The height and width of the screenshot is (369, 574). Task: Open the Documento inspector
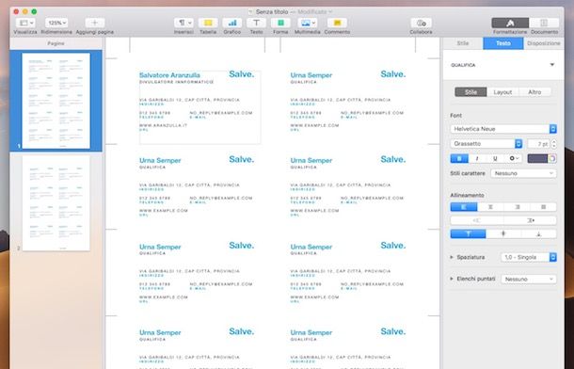544,23
